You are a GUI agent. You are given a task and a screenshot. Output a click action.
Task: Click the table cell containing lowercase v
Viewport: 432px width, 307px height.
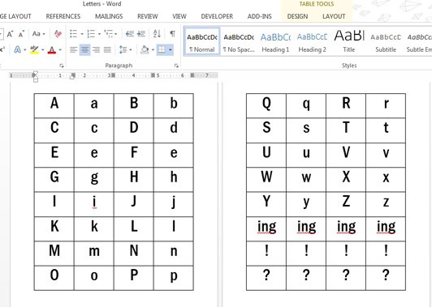386,155
